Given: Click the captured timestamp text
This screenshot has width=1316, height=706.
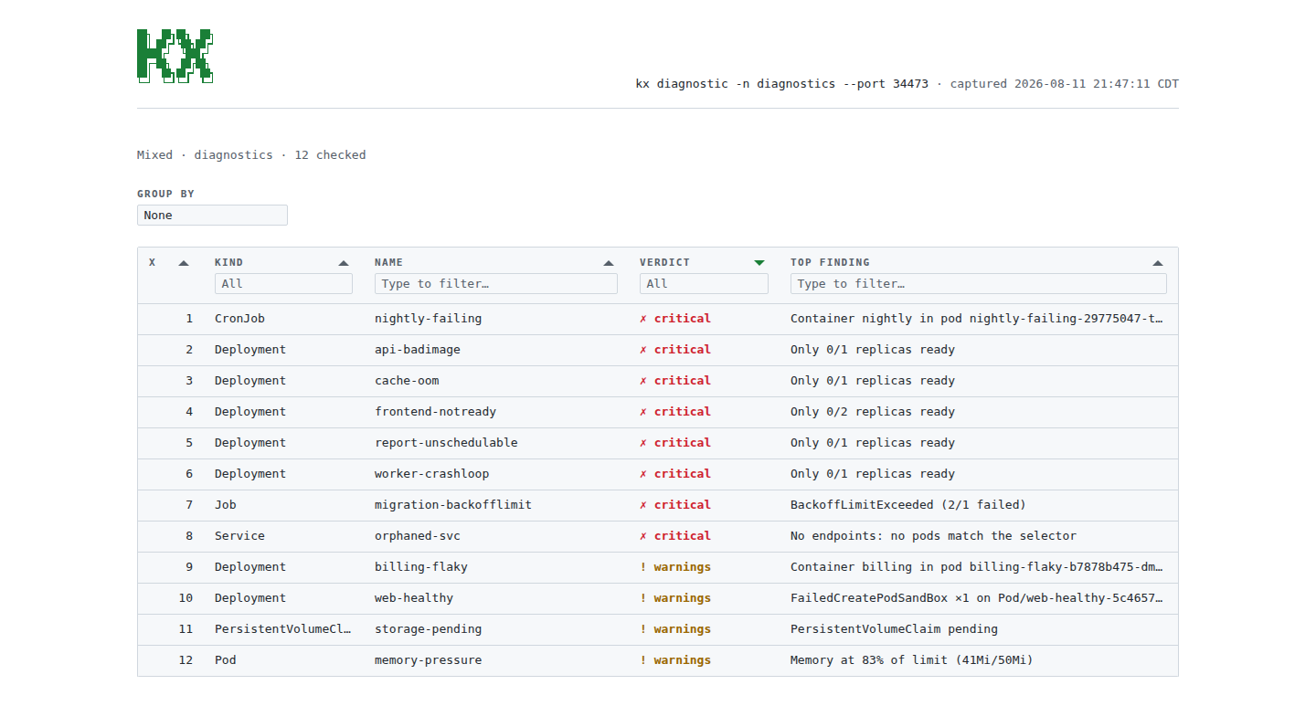Looking at the screenshot, I should pos(1065,84).
